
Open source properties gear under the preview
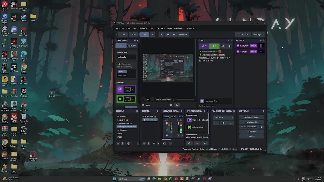click(x=171, y=105)
